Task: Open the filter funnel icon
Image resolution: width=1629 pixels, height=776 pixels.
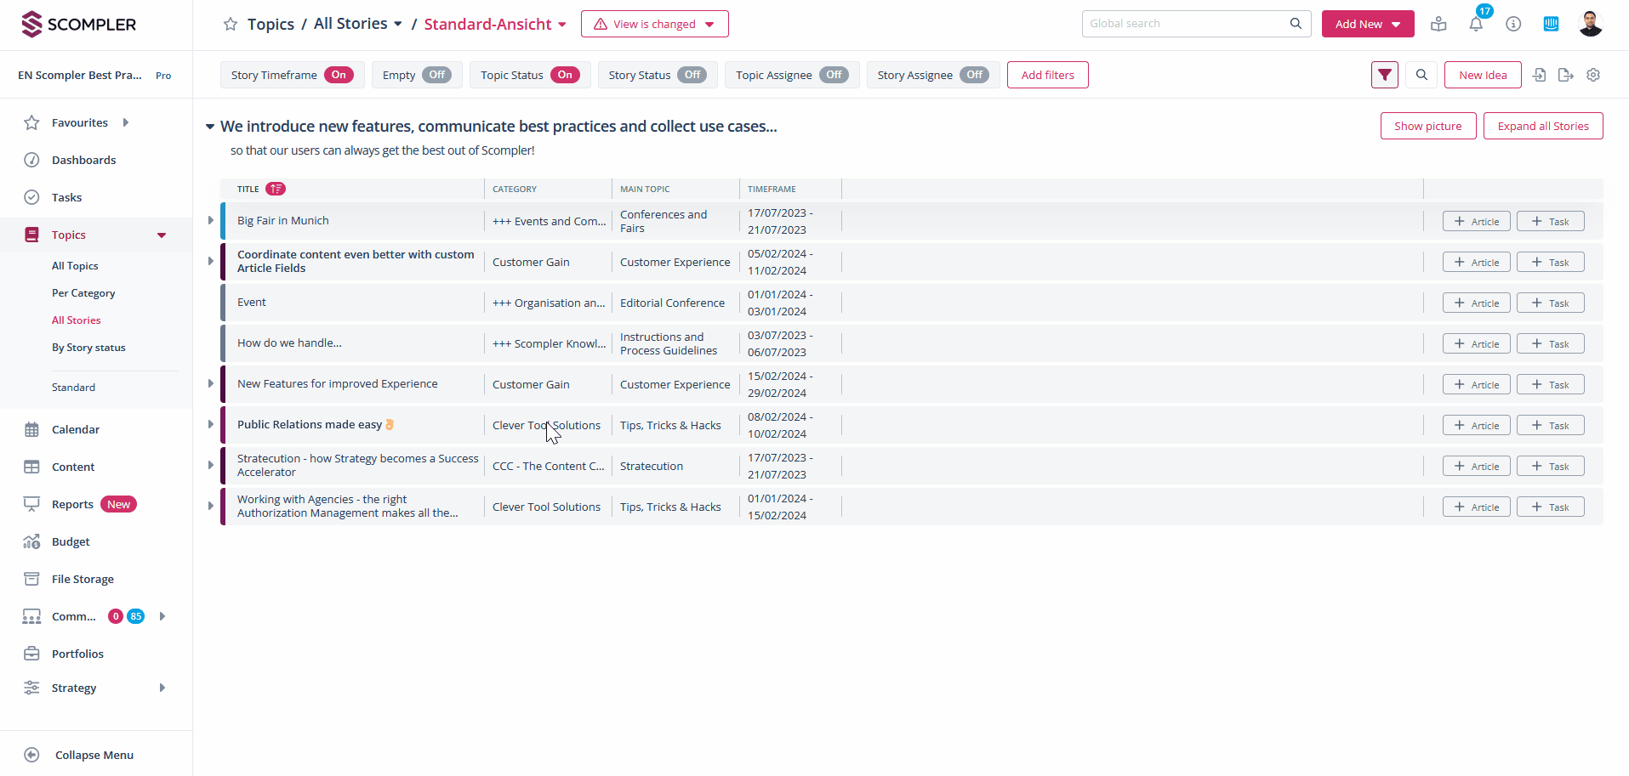Action: (1385, 75)
